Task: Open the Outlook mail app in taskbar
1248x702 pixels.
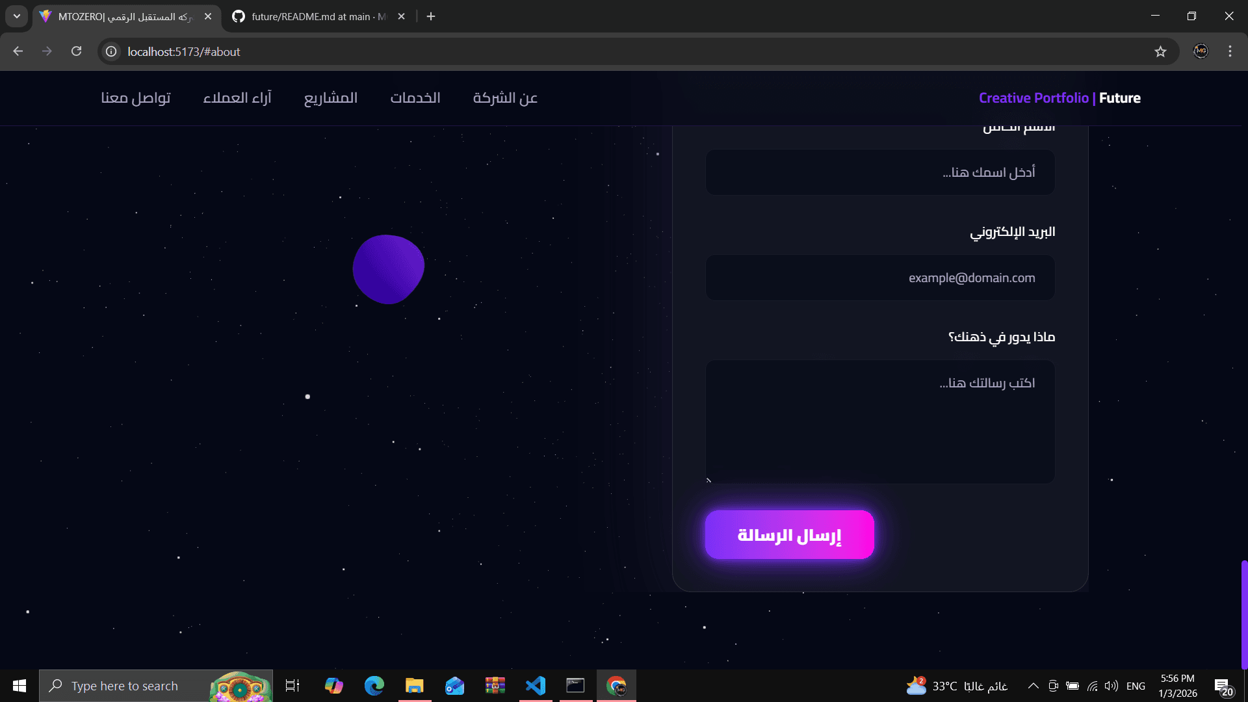Action: point(454,686)
